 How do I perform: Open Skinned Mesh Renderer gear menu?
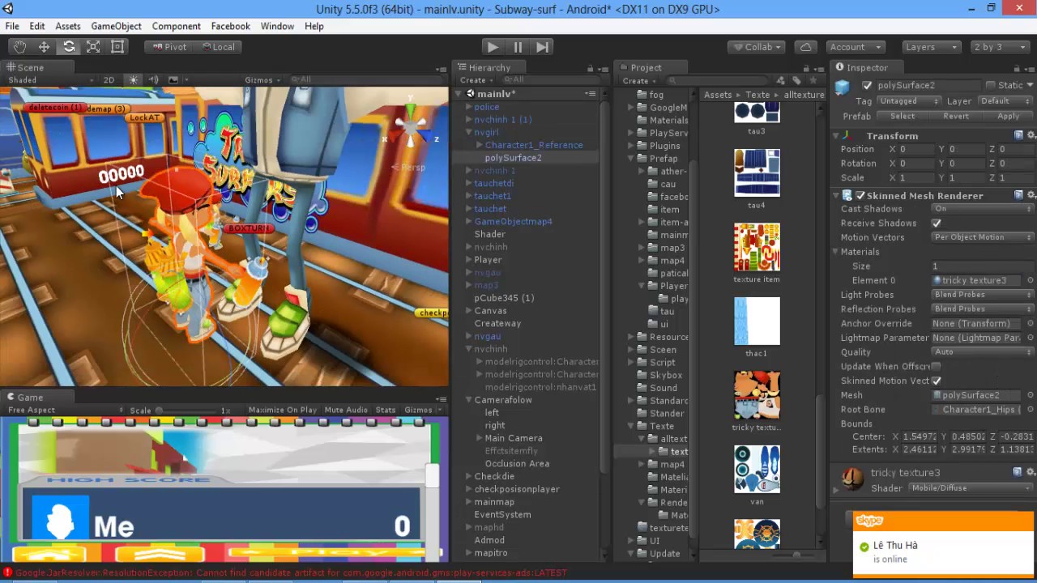pos(1031,195)
